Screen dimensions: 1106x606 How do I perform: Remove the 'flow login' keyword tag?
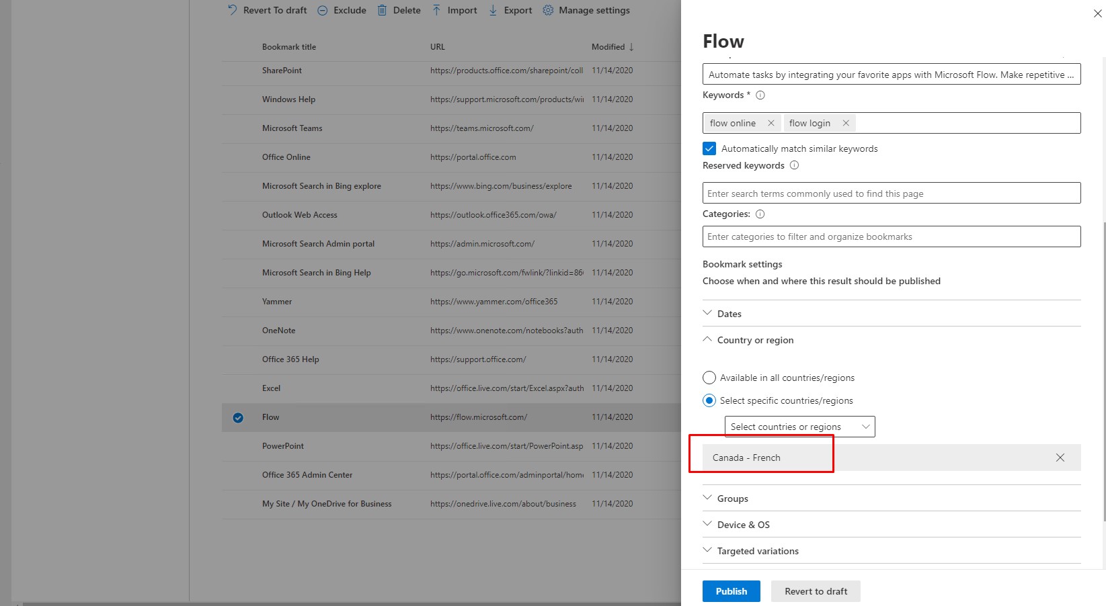846,123
